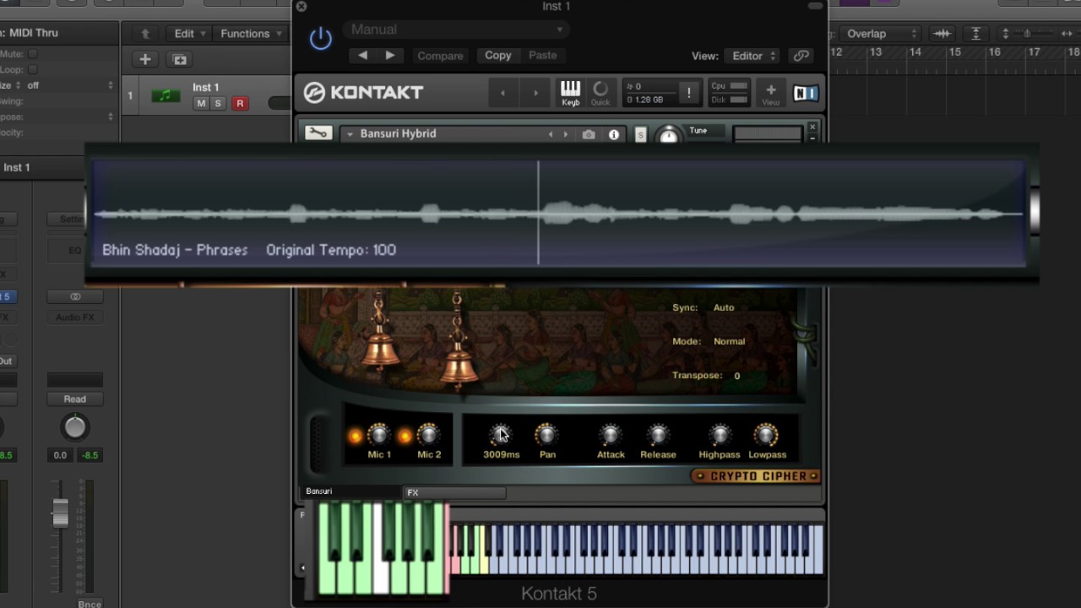Click the next plug-in setting arrow
The height and width of the screenshot is (608, 1081).
coord(389,56)
